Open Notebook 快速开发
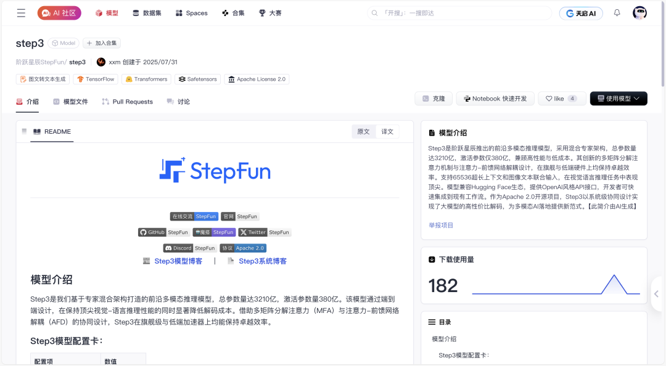Image resolution: width=666 pixels, height=366 pixels. (495, 99)
